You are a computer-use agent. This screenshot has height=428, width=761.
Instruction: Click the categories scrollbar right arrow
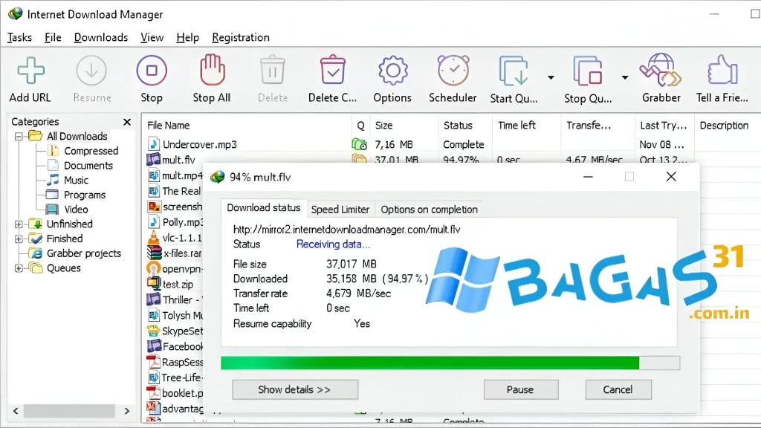click(126, 411)
